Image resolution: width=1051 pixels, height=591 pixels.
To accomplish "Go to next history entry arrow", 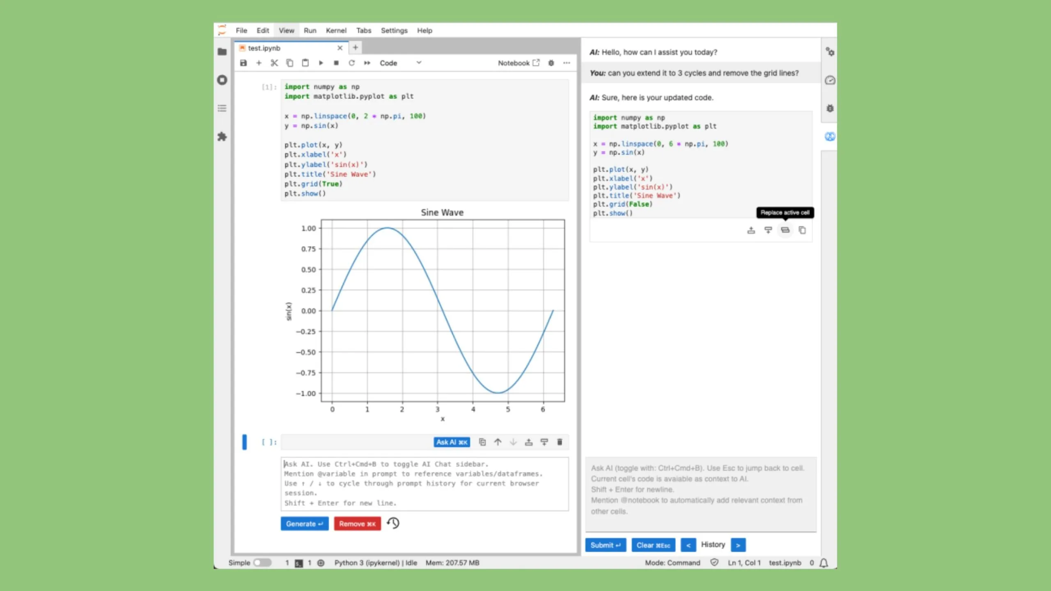I will pyautogui.click(x=738, y=545).
